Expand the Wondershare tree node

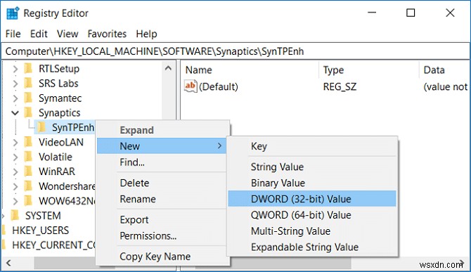pos(15,187)
